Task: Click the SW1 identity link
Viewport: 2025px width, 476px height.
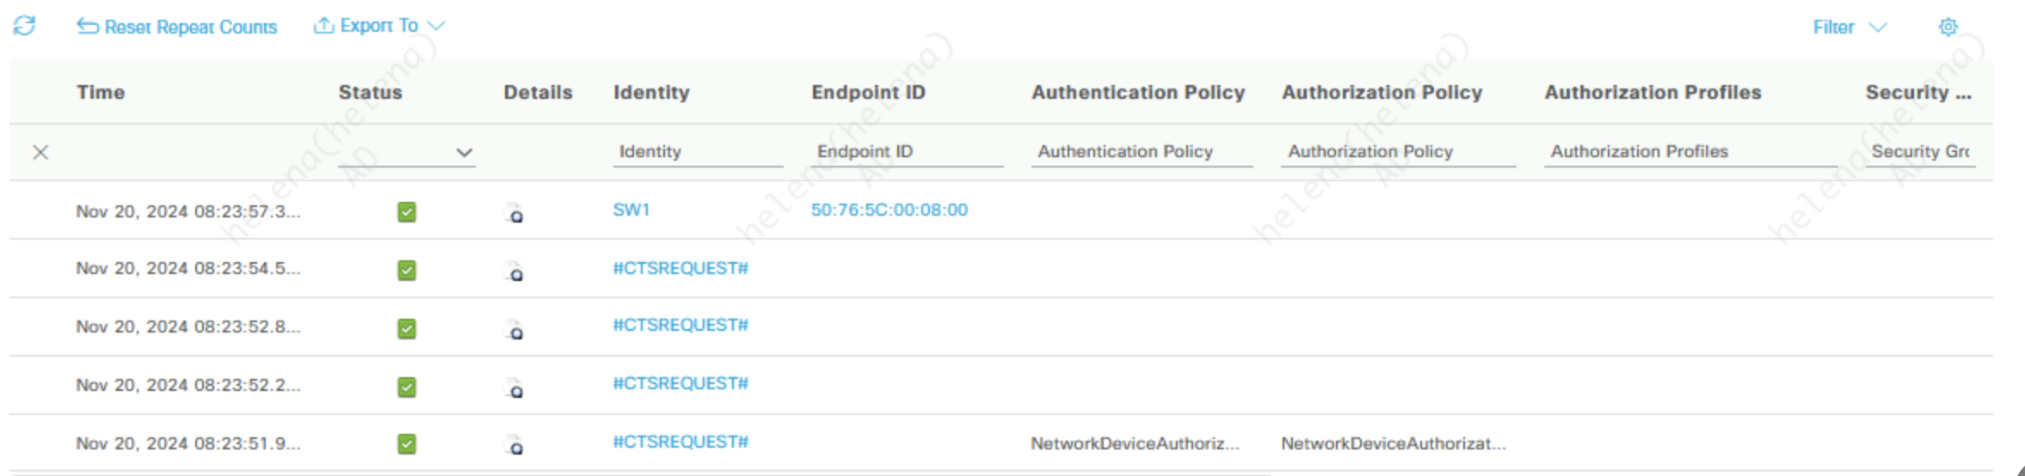Action: coord(631,210)
